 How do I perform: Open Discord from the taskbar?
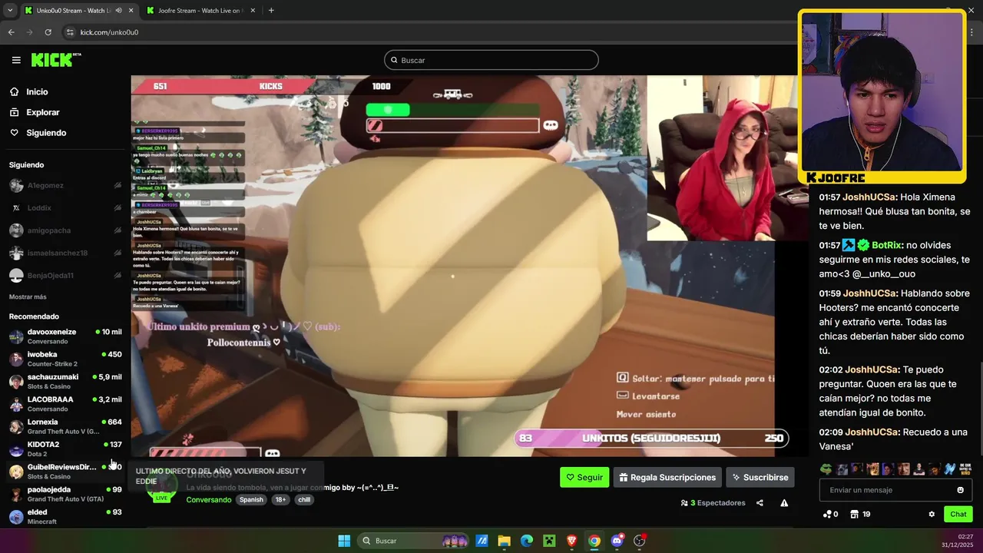point(617,541)
